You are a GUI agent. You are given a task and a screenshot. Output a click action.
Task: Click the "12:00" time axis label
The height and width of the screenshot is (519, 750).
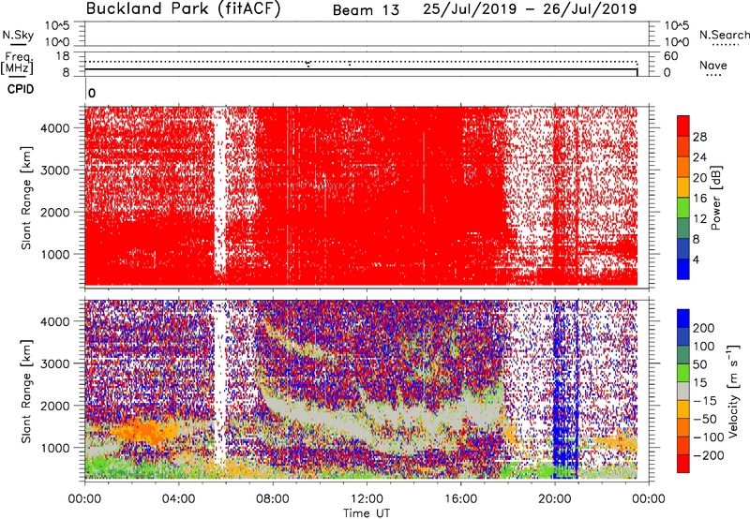[x=367, y=499]
